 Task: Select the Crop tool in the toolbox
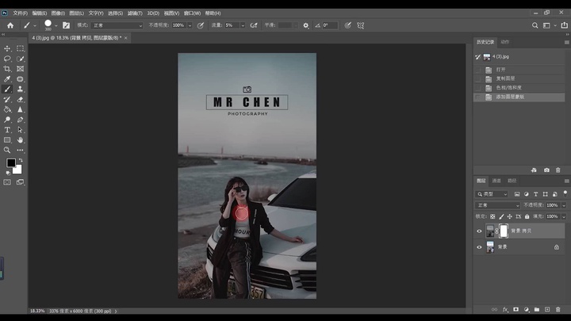coord(7,69)
